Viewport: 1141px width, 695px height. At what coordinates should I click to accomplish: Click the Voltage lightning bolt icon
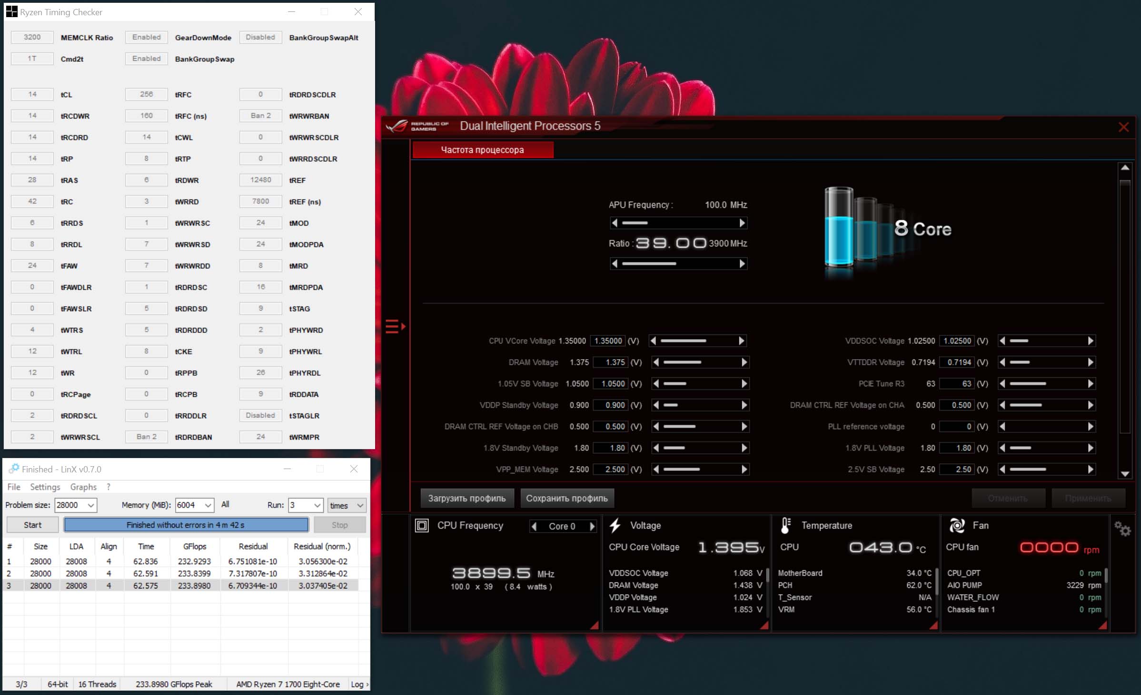(x=615, y=525)
